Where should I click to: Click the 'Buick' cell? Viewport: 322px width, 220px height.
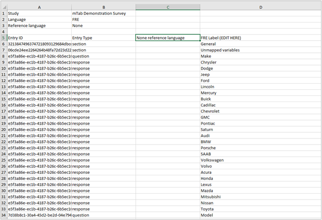[260, 99]
